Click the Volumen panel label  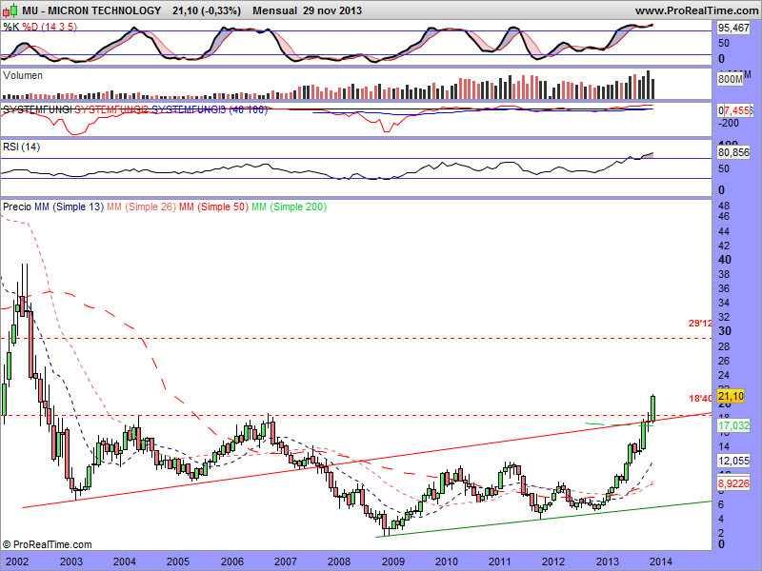pyautogui.click(x=23, y=75)
